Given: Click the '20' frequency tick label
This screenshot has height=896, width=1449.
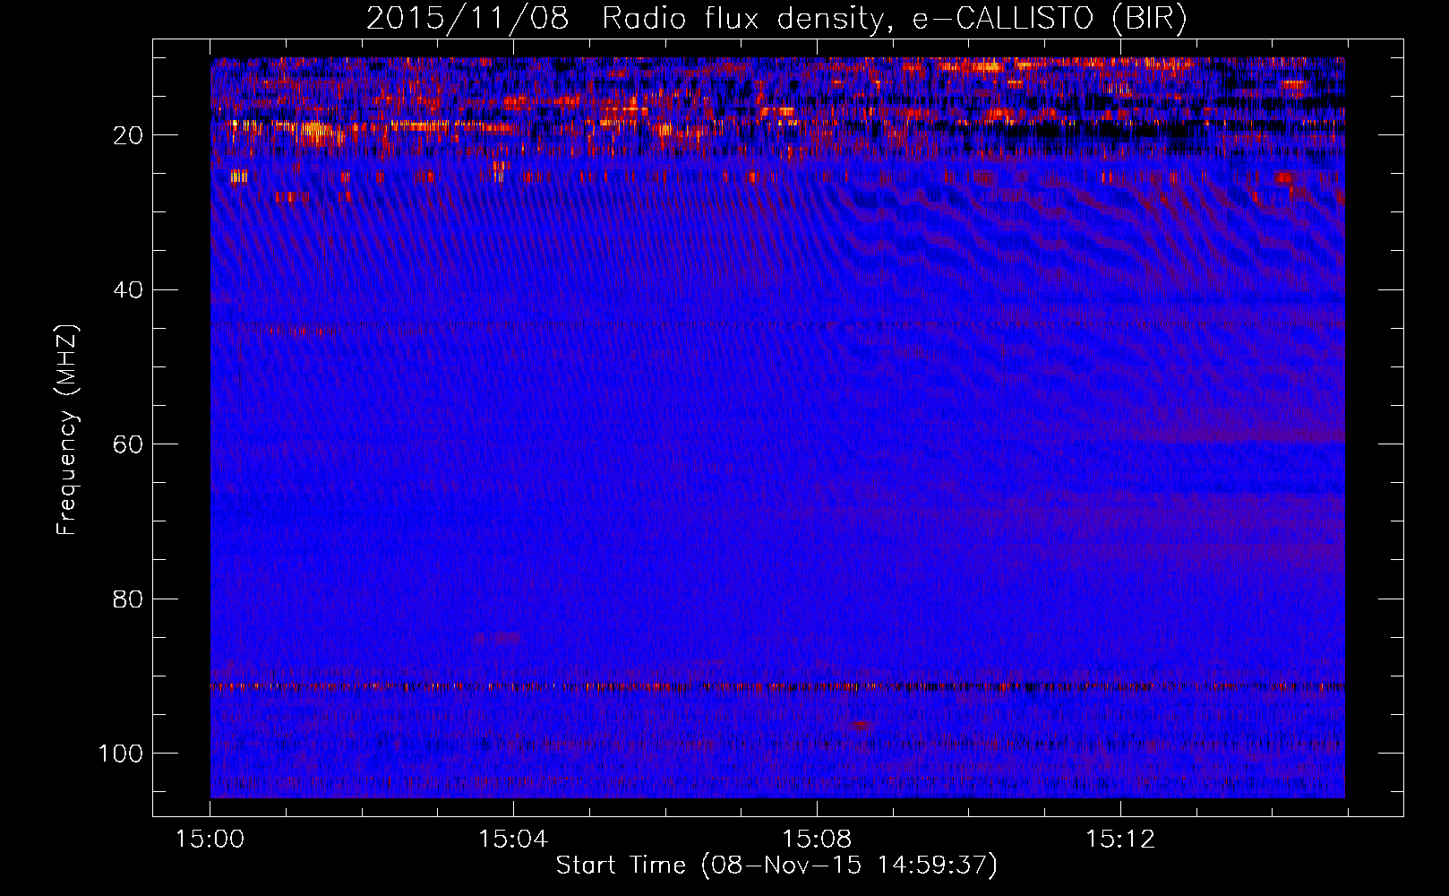Looking at the screenshot, I should click(129, 135).
